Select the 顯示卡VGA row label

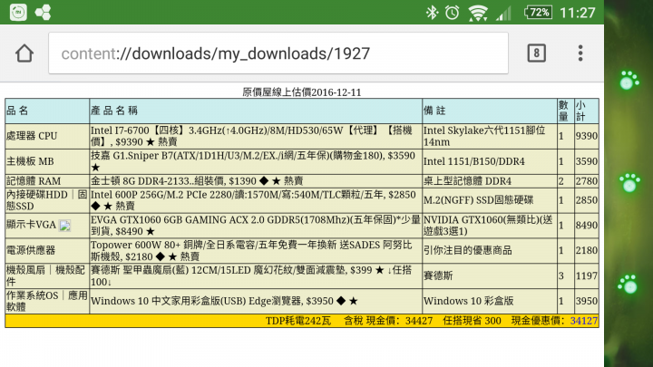click(x=31, y=225)
